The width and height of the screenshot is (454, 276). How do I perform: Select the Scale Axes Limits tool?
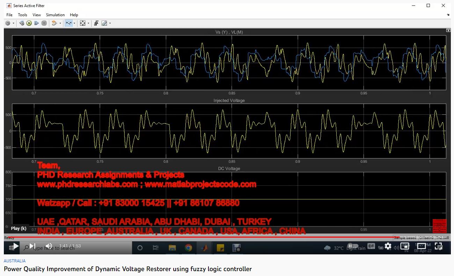point(82,23)
